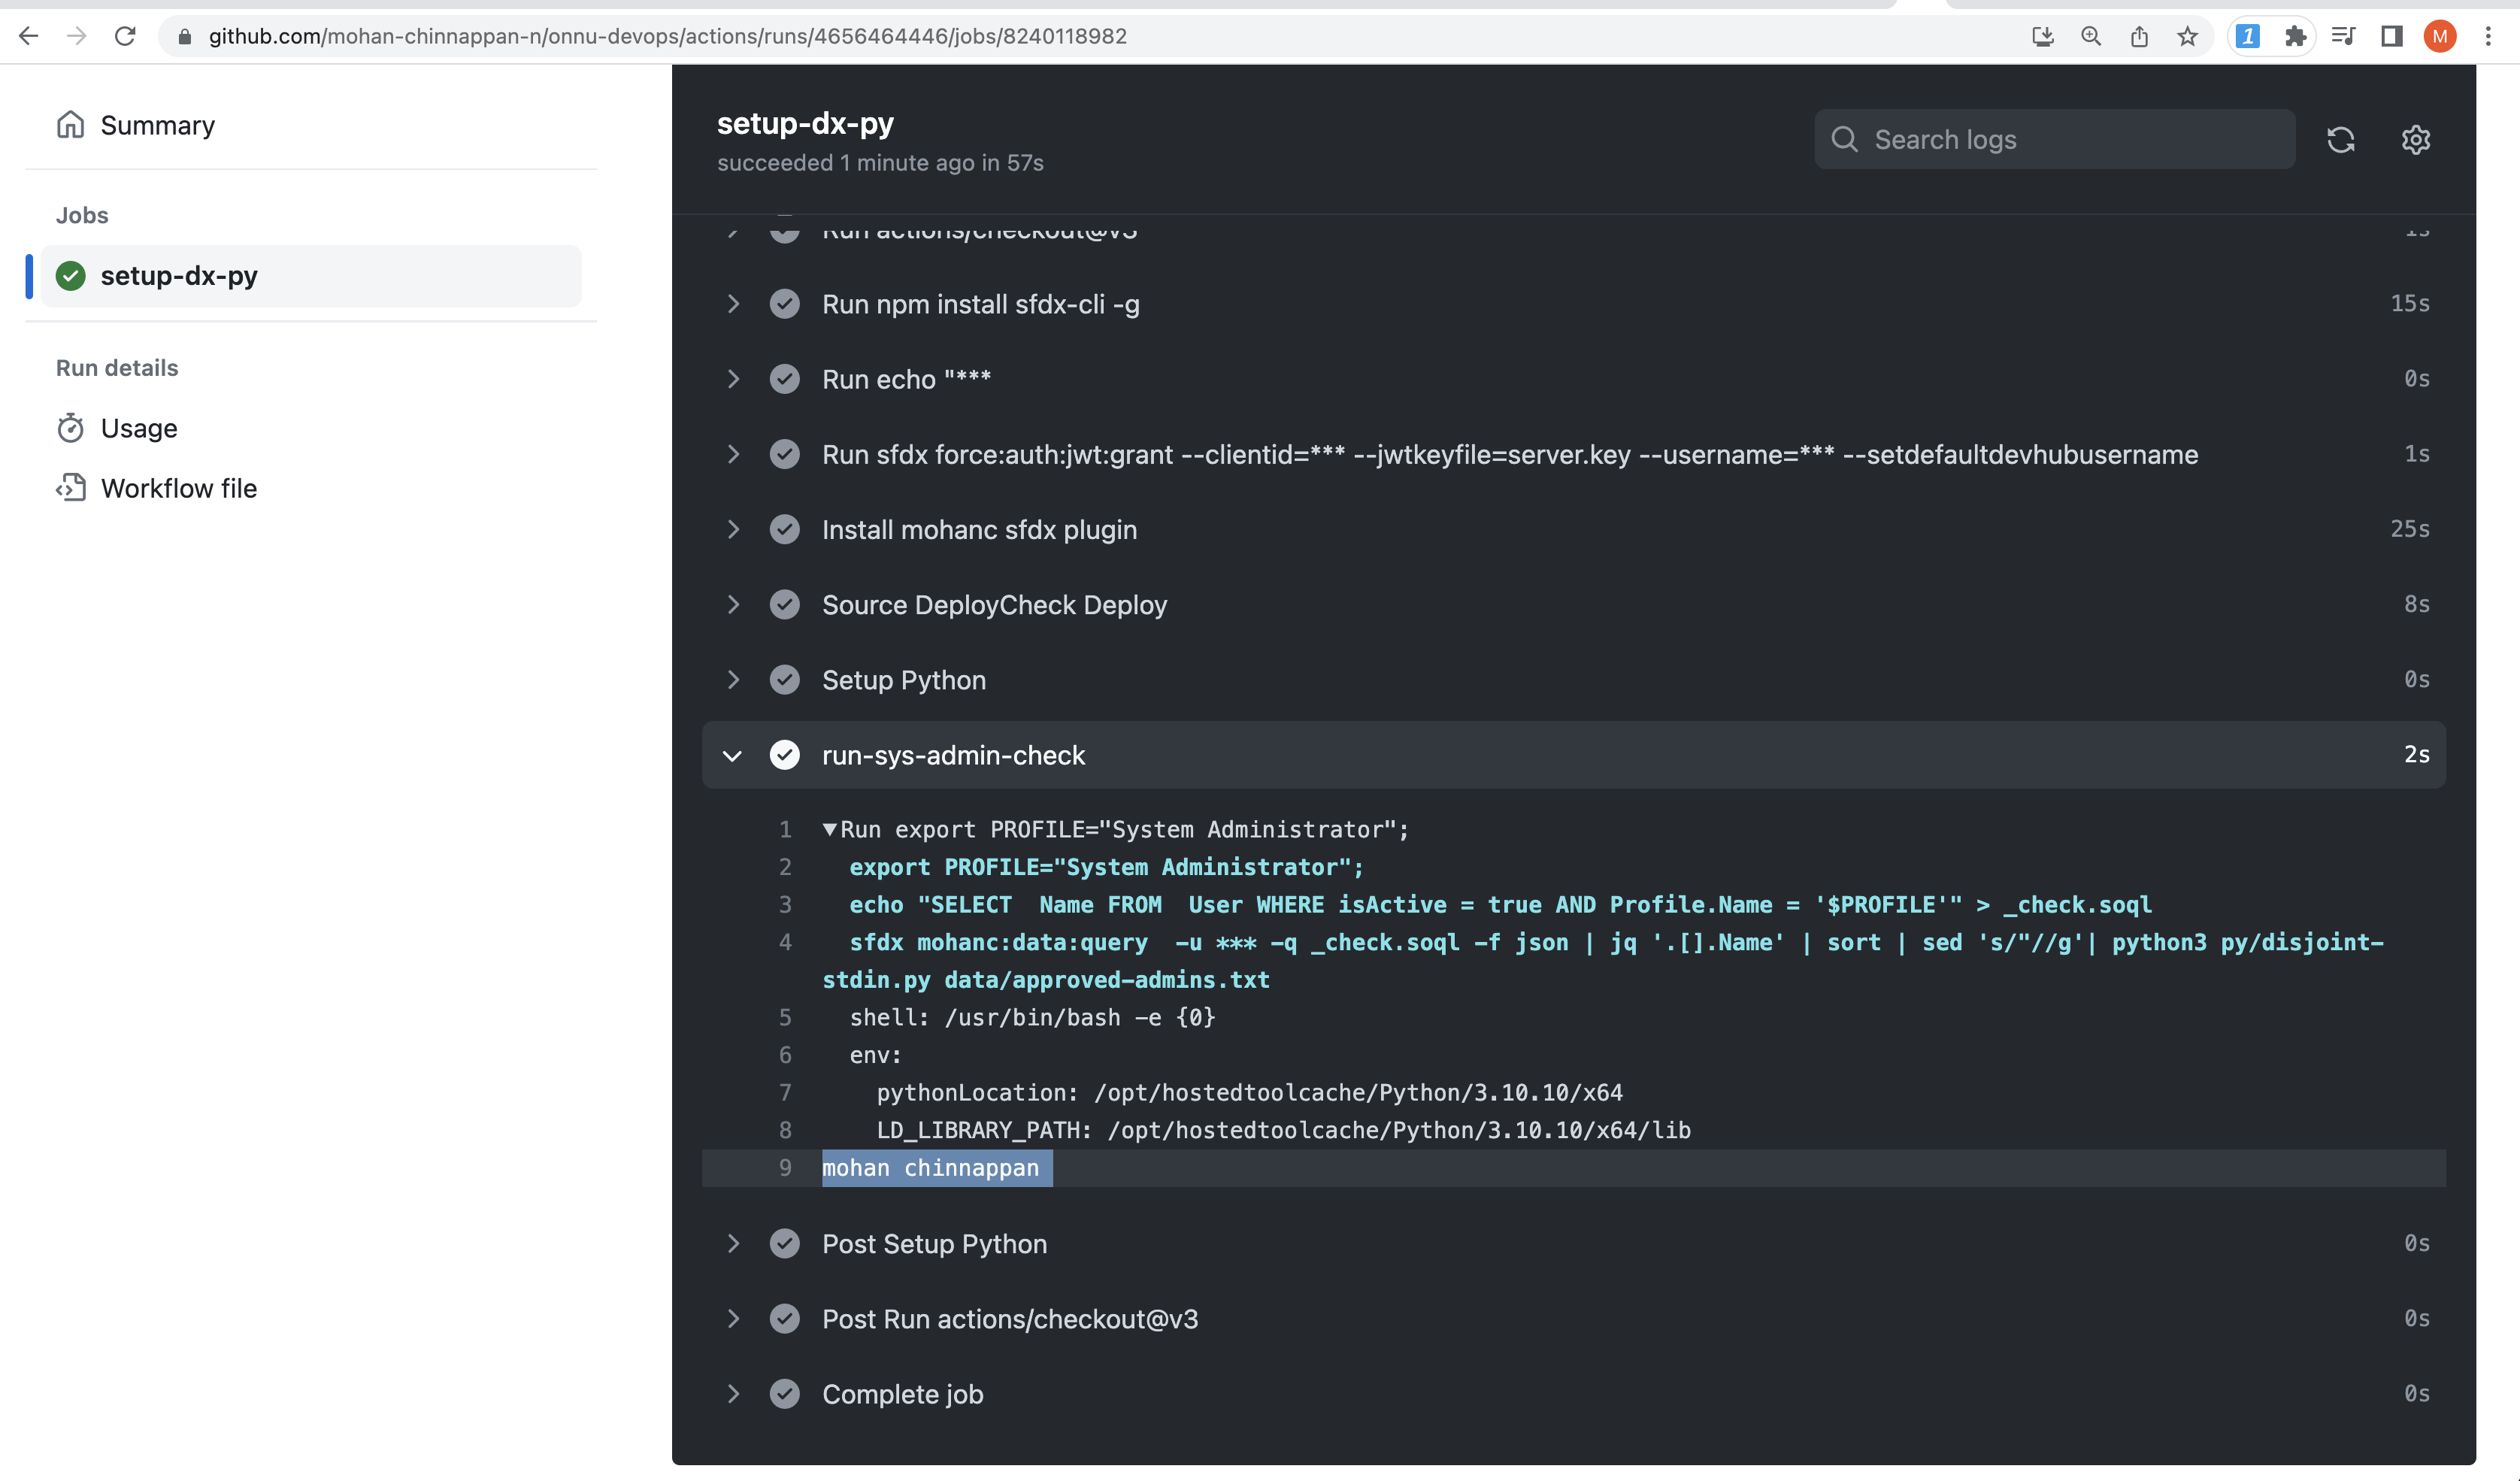Click the zoom magnifier icon in address bar
The image size is (2520, 1481).
point(2091,37)
